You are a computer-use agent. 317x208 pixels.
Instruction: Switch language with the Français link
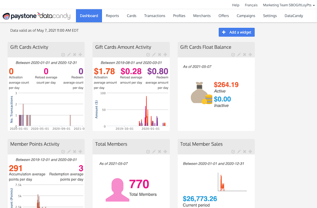(x=251, y=5)
